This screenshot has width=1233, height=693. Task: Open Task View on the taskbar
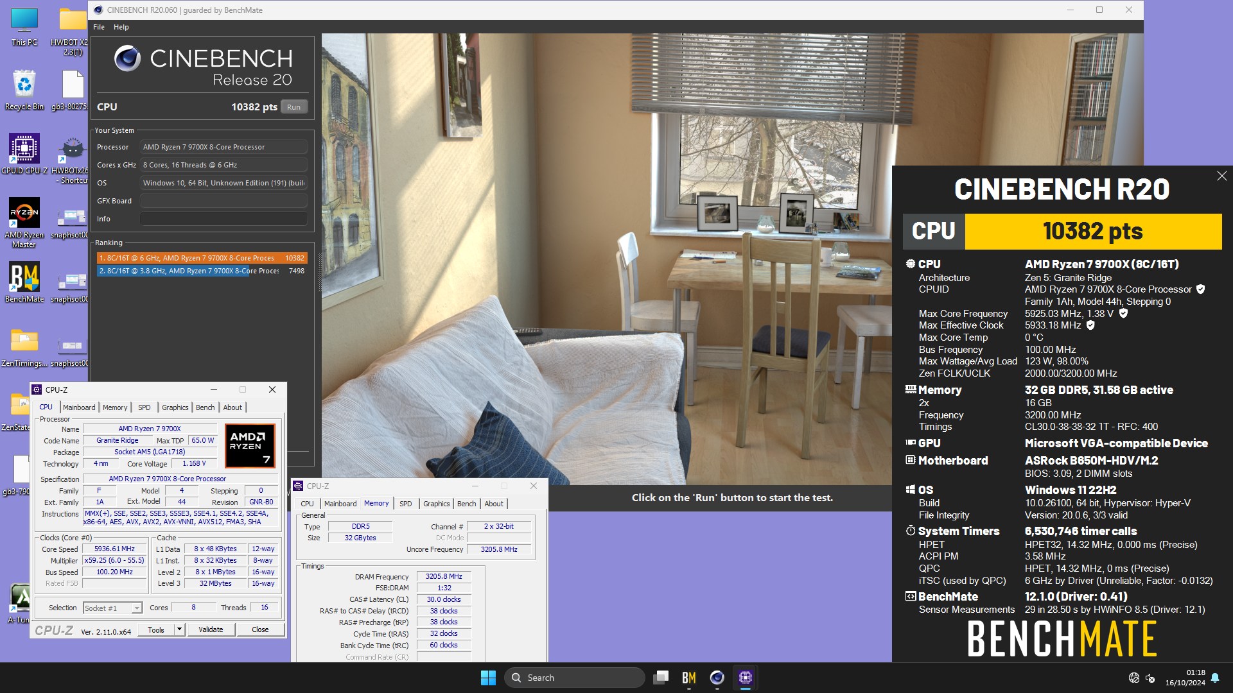pos(661,678)
